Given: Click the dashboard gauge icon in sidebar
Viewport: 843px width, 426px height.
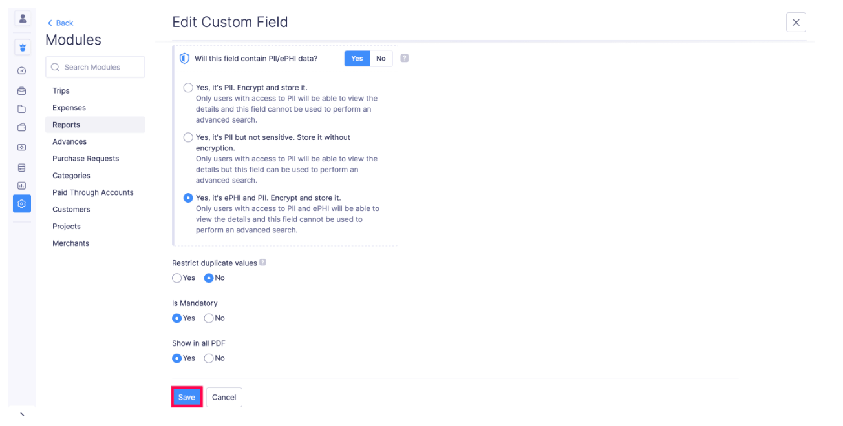Looking at the screenshot, I should coord(22,70).
